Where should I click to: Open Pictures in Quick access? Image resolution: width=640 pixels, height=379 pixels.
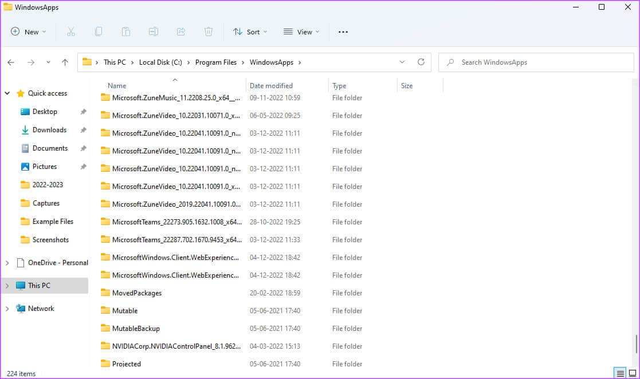(45, 167)
